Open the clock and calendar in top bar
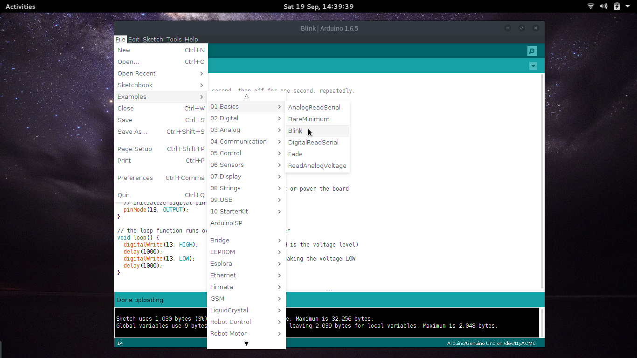Image resolution: width=637 pixels, height=358 pixels. coord(318,7)
